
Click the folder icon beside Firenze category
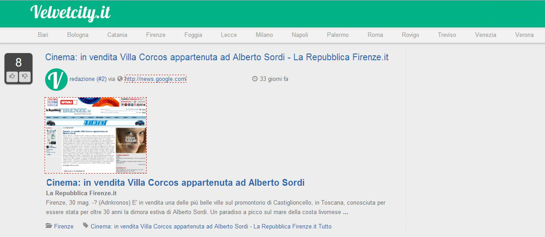[49, 226]
